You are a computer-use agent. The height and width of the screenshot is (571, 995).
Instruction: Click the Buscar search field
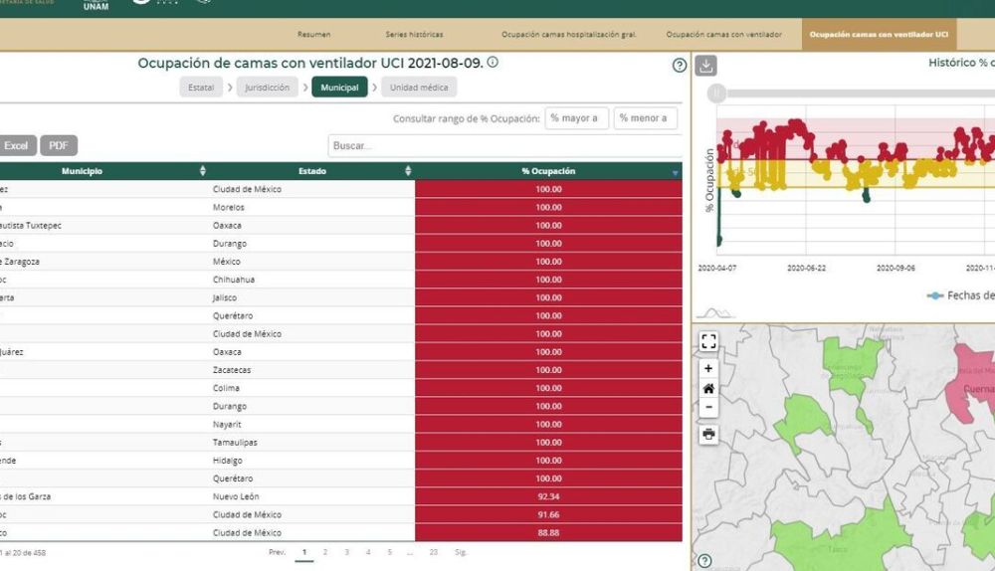[x=504, y=145]
